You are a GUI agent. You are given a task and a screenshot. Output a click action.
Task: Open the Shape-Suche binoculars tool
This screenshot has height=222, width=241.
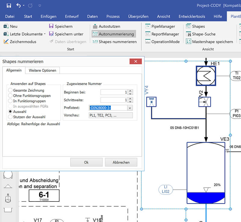(201, 34)
